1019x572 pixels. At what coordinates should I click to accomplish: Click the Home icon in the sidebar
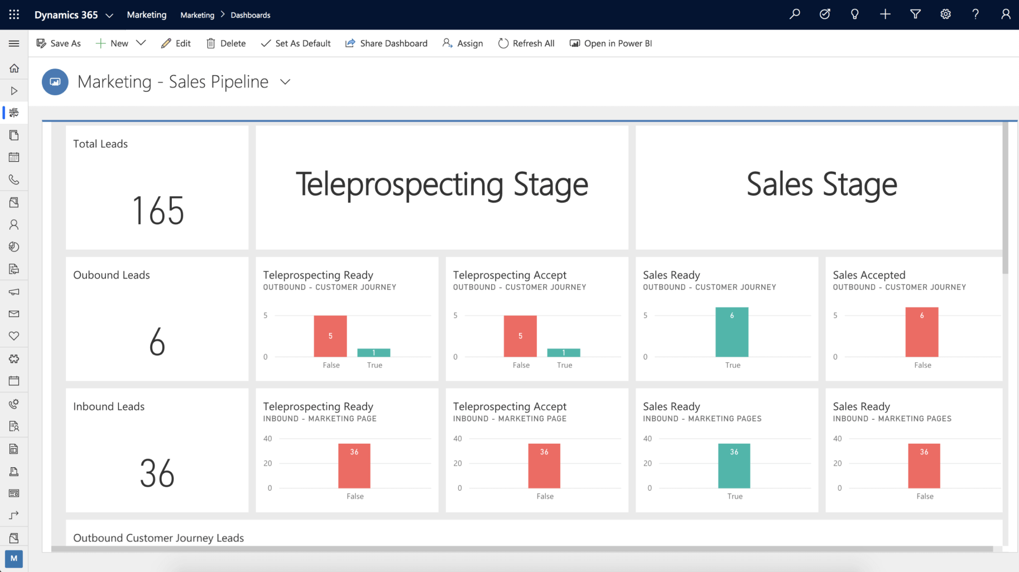(x=14, y=68)
